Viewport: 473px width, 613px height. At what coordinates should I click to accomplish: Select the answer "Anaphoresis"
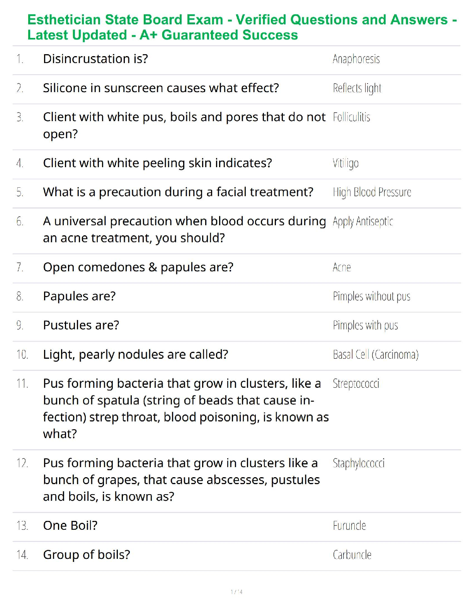pos(356,59)
